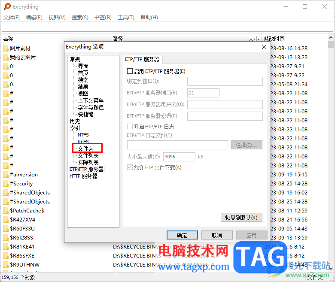Viewport: 335px width, 282px height.
Task: Select the ETP/FTP 服务器 tab header
Action: click(x=142, y=59)
